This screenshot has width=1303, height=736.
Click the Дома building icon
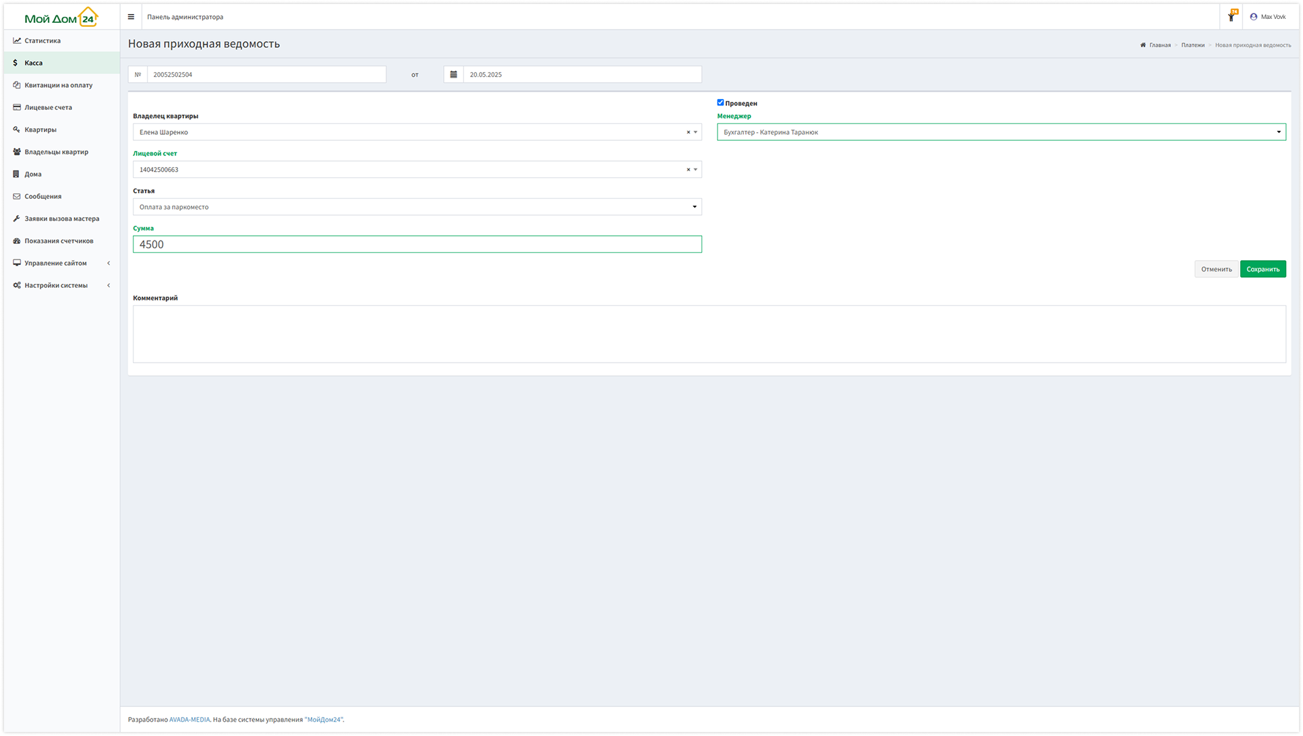16,174
